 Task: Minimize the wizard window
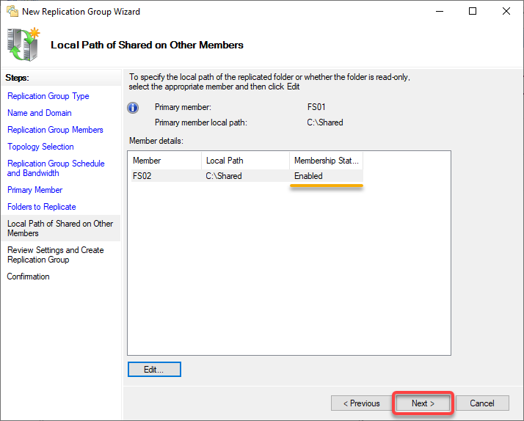point(440,11)
